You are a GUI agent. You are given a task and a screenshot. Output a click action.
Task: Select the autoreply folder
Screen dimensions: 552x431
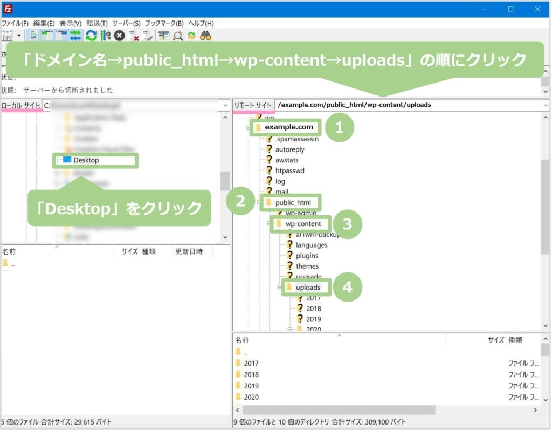pyautogui.click(x=289, y=150)
